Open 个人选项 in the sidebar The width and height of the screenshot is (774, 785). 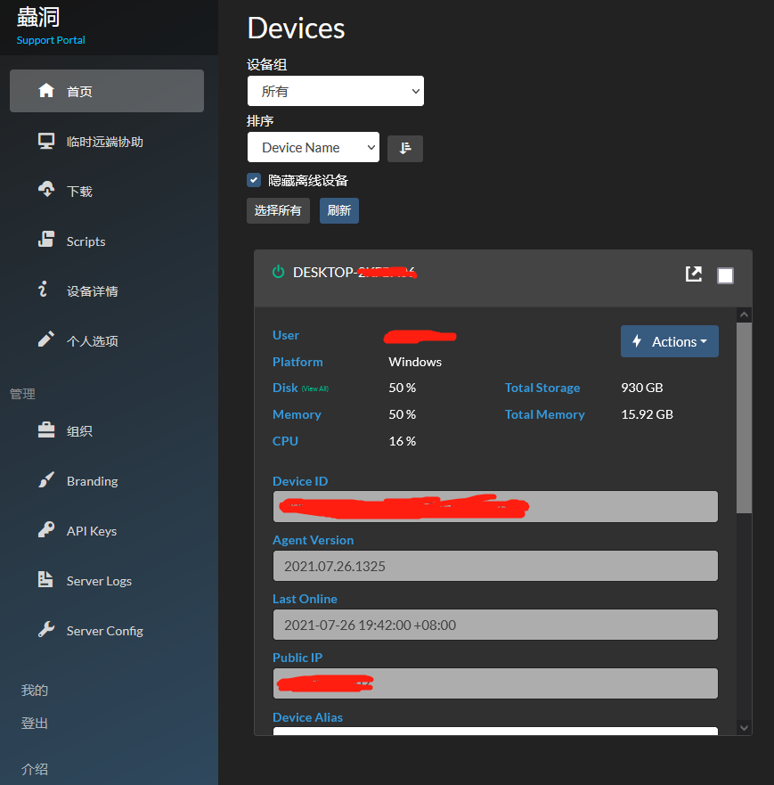(92, 341)
